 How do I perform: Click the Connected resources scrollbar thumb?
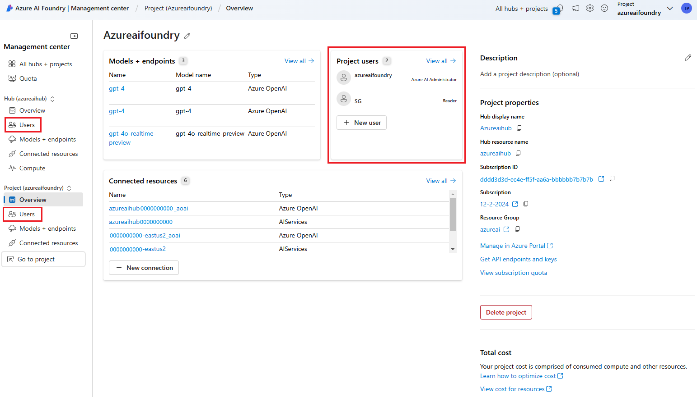coord(453,214)
